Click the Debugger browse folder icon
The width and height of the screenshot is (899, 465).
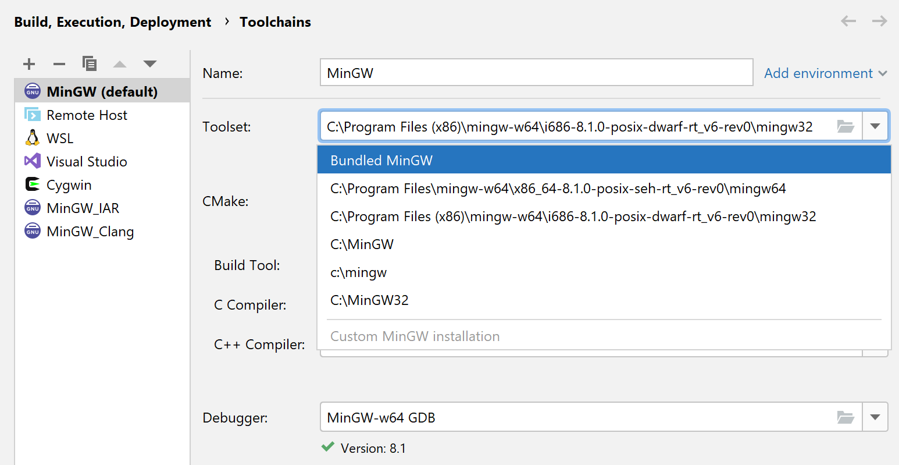(846, 417)
